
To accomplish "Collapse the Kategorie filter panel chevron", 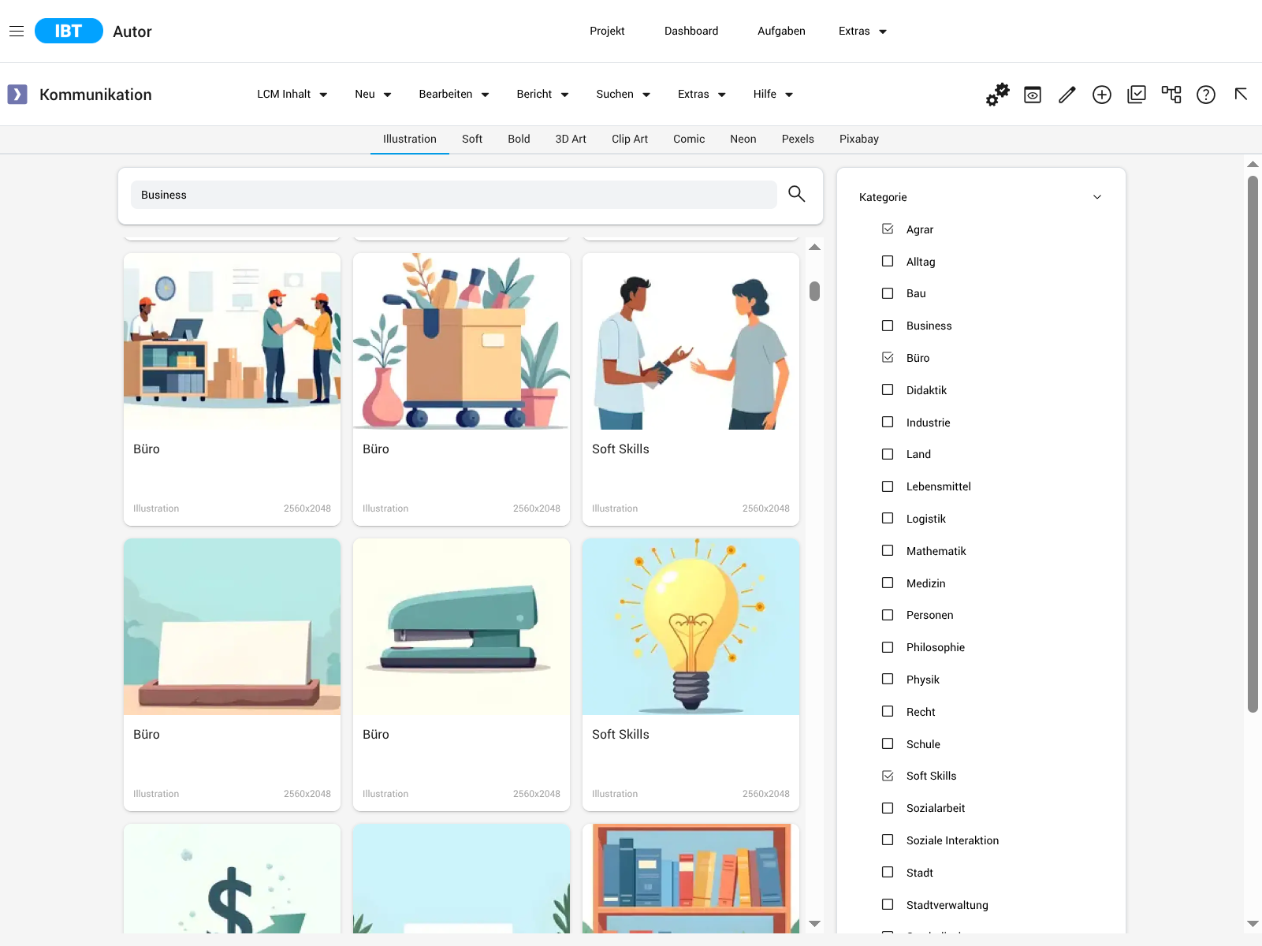I will (1096, 197).
